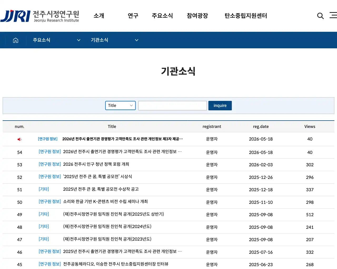337x269 pixels.
Task: Click the date 2025-11-10
Action: (x=261, y=202)
